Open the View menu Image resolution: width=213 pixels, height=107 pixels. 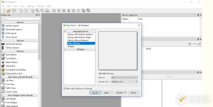click(23, 6)
